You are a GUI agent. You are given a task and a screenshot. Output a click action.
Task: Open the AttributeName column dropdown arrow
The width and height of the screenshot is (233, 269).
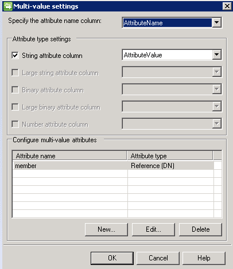(216, 22)
